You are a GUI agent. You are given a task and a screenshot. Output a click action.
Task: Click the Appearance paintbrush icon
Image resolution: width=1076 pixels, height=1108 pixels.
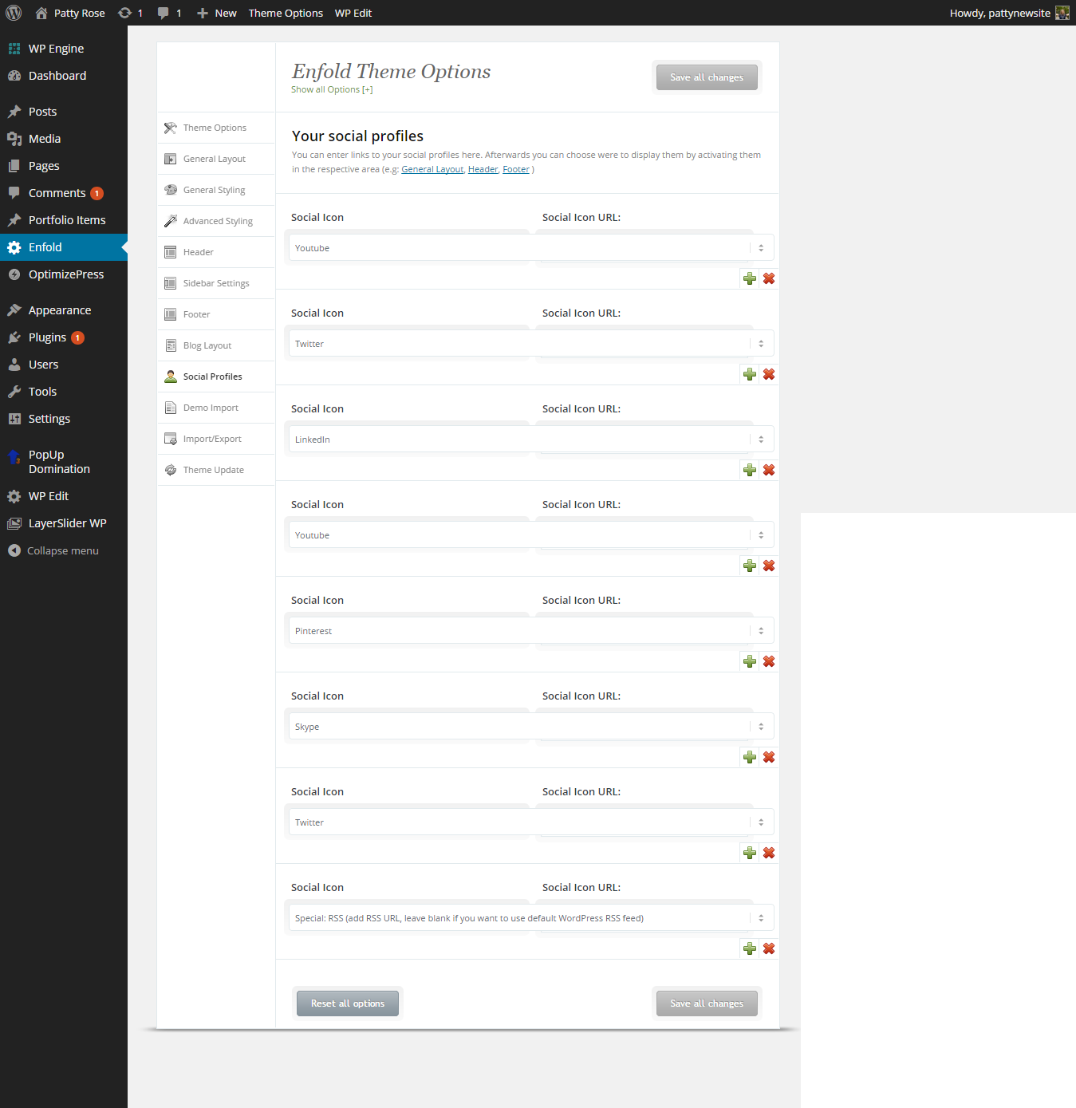(14, 310)
